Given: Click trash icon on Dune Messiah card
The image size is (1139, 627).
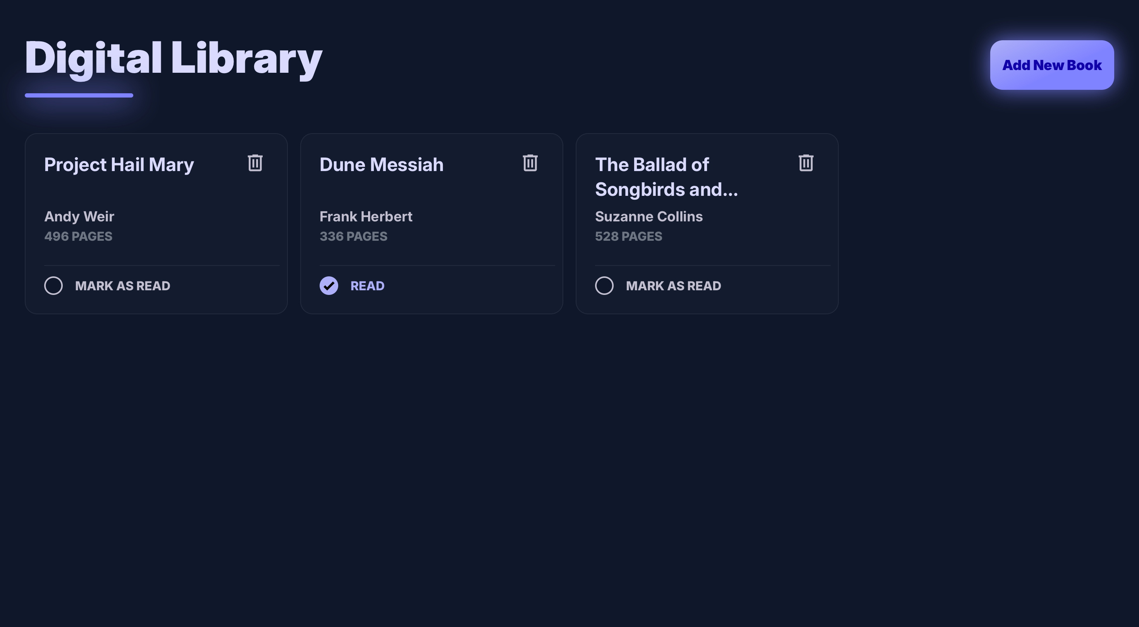Looking at the screenshot, I should [x=530, y=163].
